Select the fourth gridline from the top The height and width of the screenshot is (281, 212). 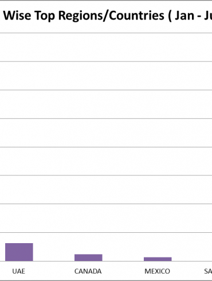coord(106,119)
